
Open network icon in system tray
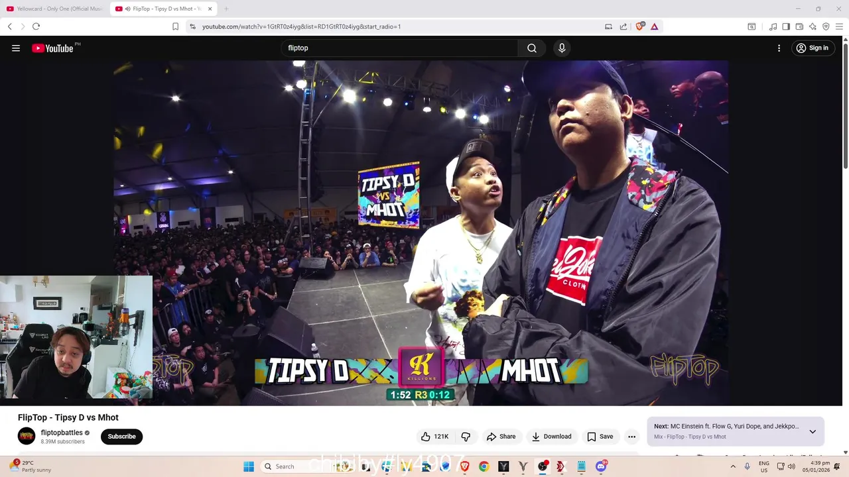pos(781,466)
